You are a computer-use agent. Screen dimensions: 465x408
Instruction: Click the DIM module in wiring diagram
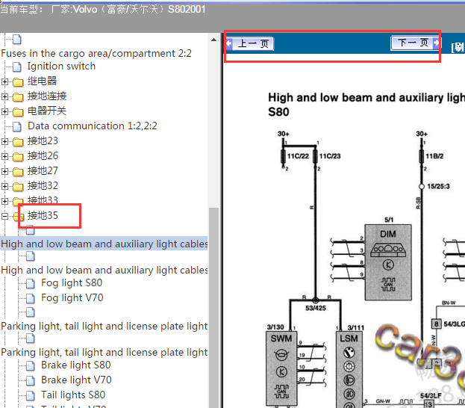[x=388, y=262]
